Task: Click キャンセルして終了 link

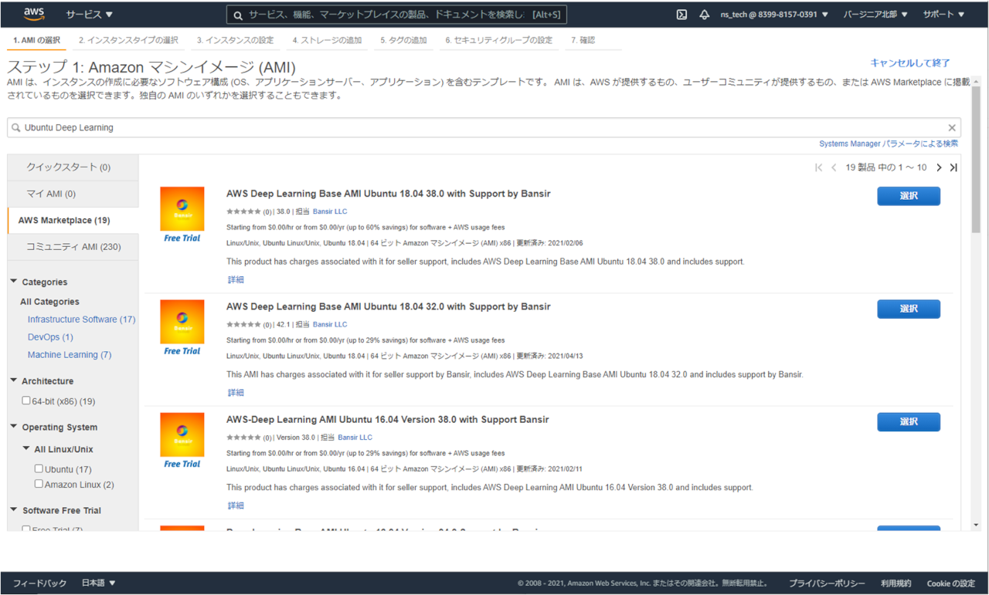Action: pos(909,63)
